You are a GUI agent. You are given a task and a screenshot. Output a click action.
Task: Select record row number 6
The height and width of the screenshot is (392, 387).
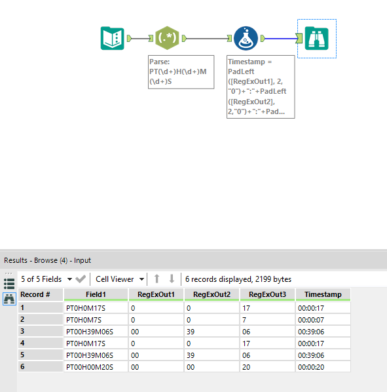pos(41,366)
